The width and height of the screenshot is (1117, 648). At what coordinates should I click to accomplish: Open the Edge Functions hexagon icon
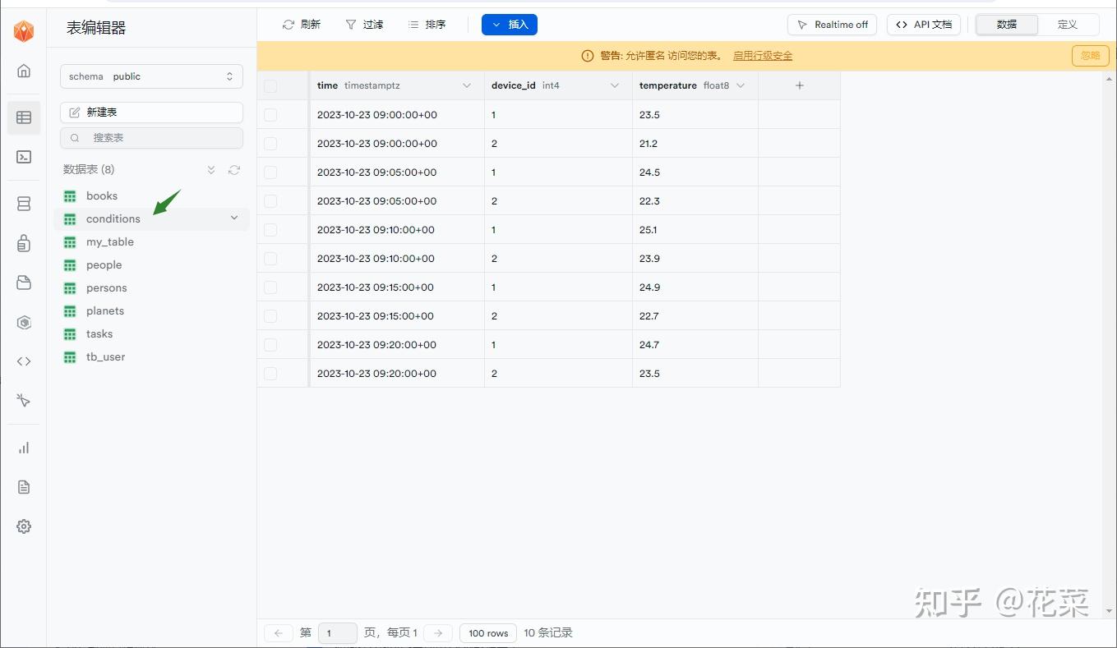24,322
